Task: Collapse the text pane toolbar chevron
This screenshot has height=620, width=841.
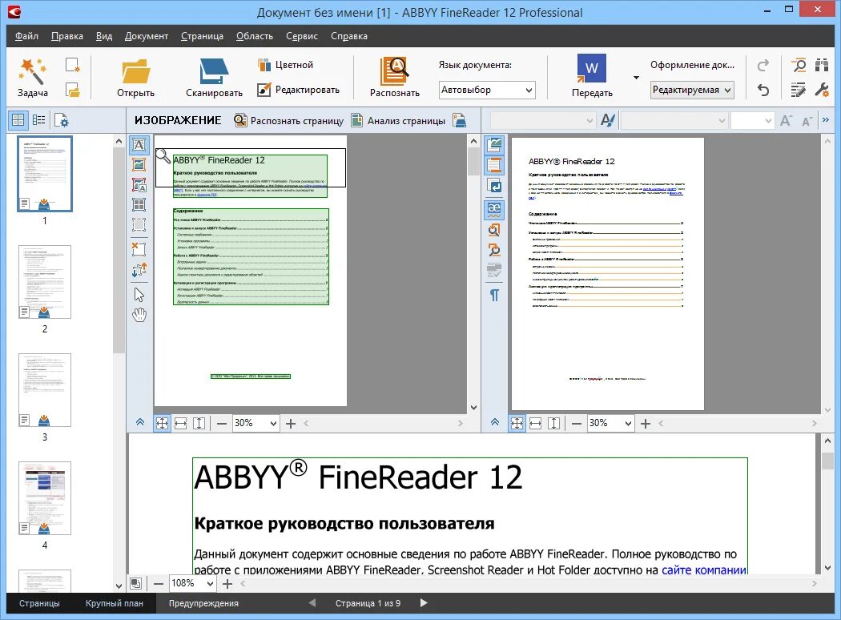Action: point(495,423)
